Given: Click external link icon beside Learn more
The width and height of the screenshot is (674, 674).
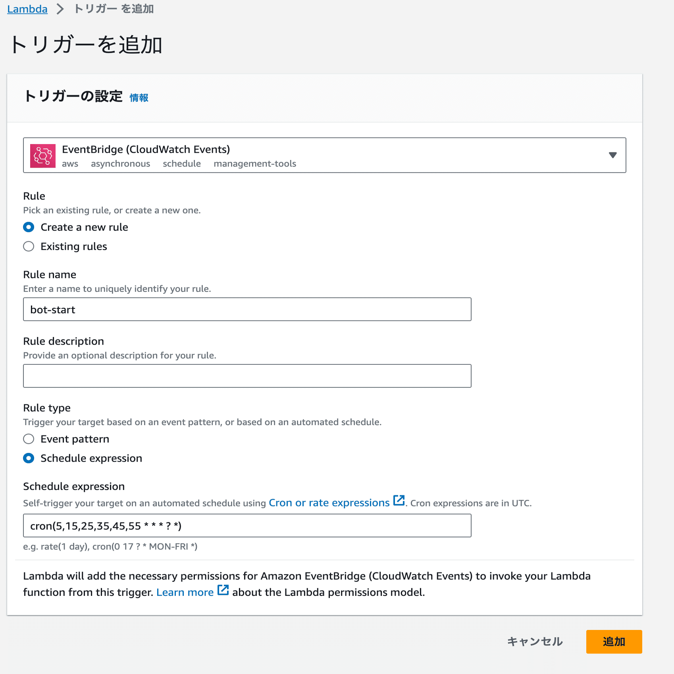Looking at the screenshot, I should point(223,590).
